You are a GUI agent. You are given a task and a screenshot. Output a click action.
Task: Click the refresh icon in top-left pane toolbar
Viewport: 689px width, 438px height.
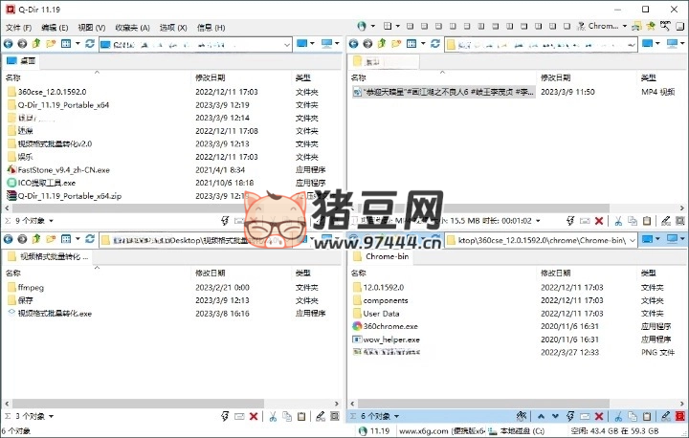(90, 43)
